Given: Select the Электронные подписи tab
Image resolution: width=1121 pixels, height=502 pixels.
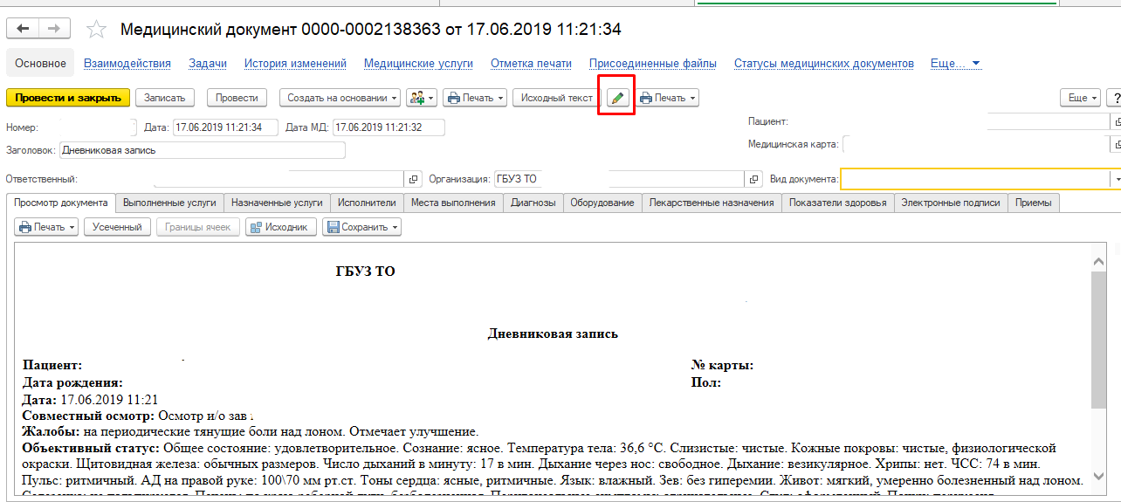Looking at the screenshot, I should point(950,203).
